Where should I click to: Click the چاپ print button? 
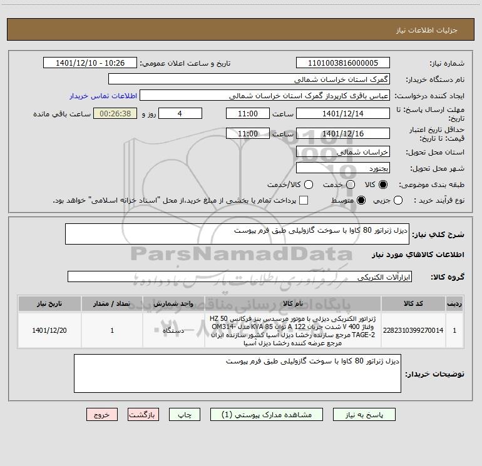185,415
